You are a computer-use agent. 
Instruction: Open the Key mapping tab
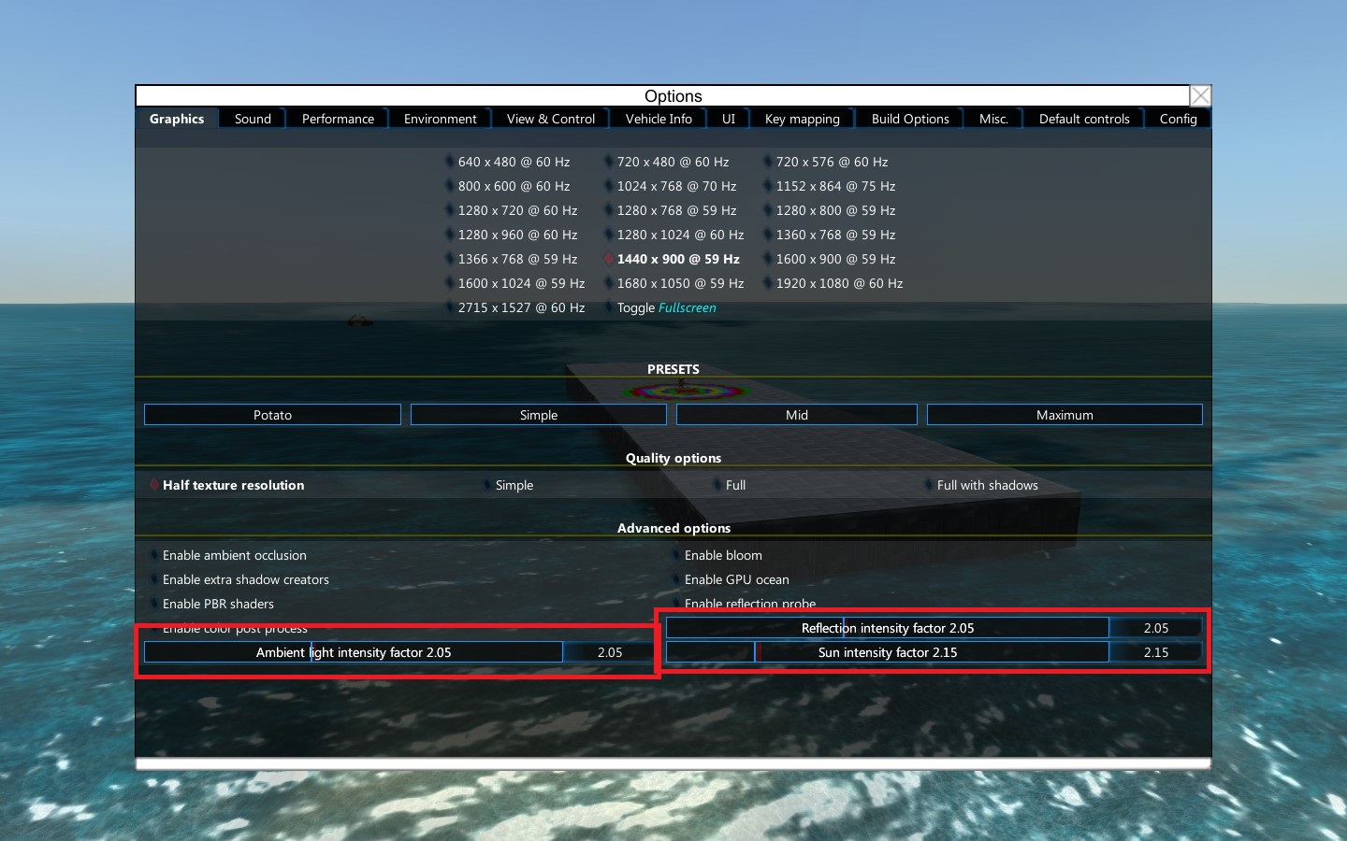point(802,119)
